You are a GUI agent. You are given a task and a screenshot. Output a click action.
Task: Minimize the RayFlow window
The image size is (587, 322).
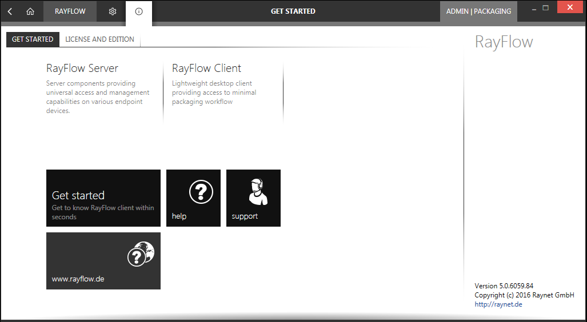pyautogui.click(x=534, y=9)
